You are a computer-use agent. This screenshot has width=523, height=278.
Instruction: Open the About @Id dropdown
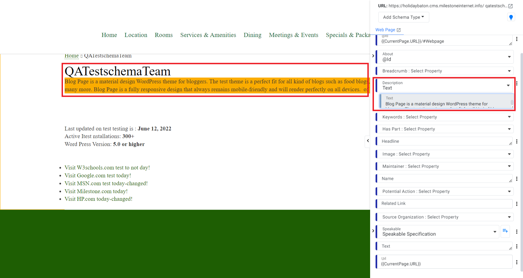[x=445, y=57]
